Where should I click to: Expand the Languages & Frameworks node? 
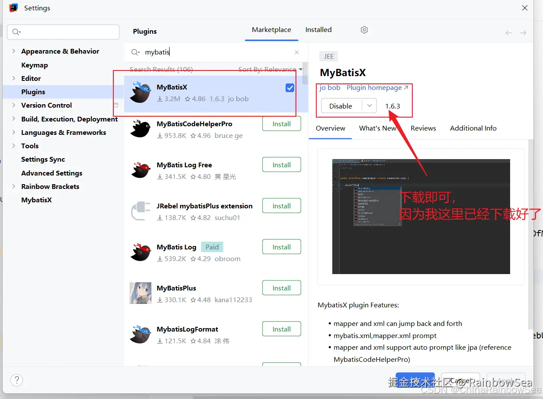point(14,132)
